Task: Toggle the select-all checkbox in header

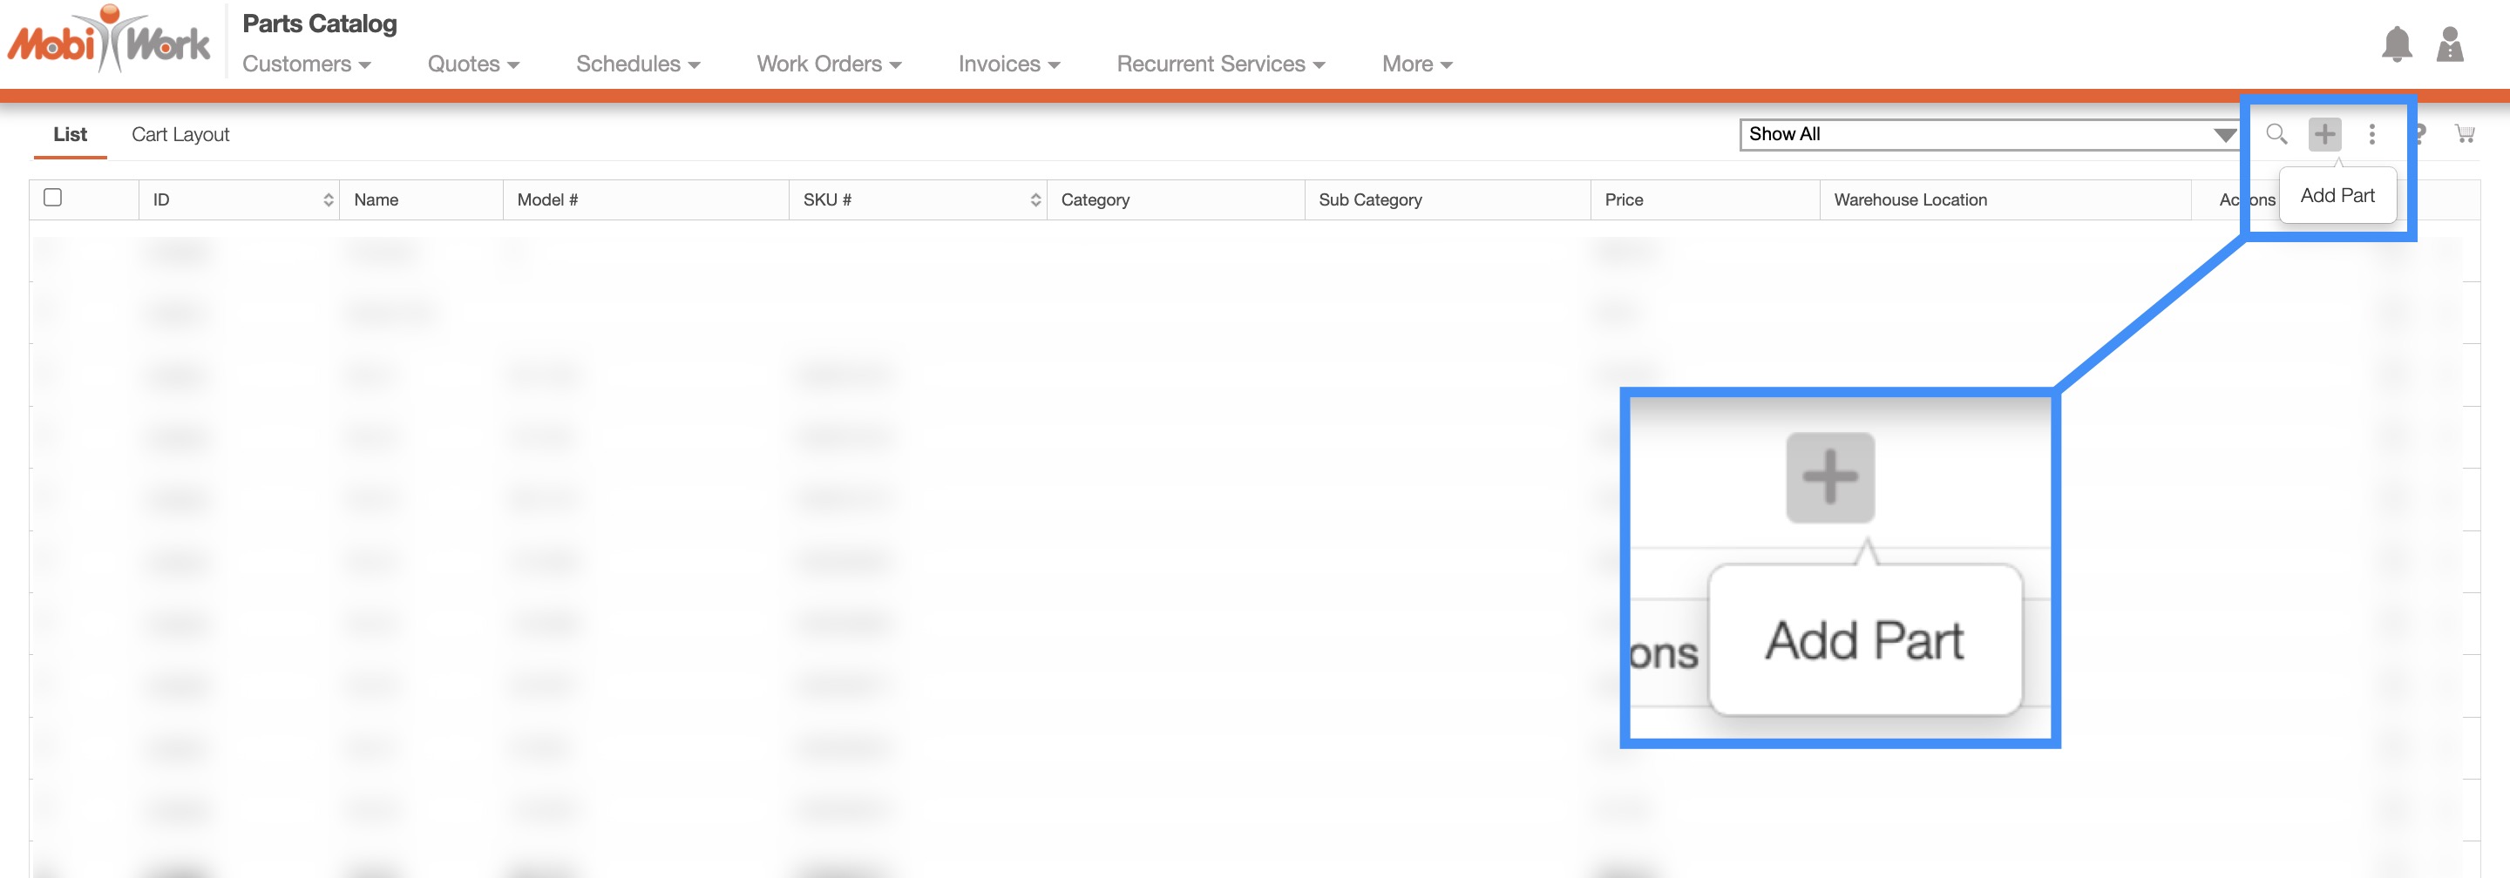Action: point(53,198)
